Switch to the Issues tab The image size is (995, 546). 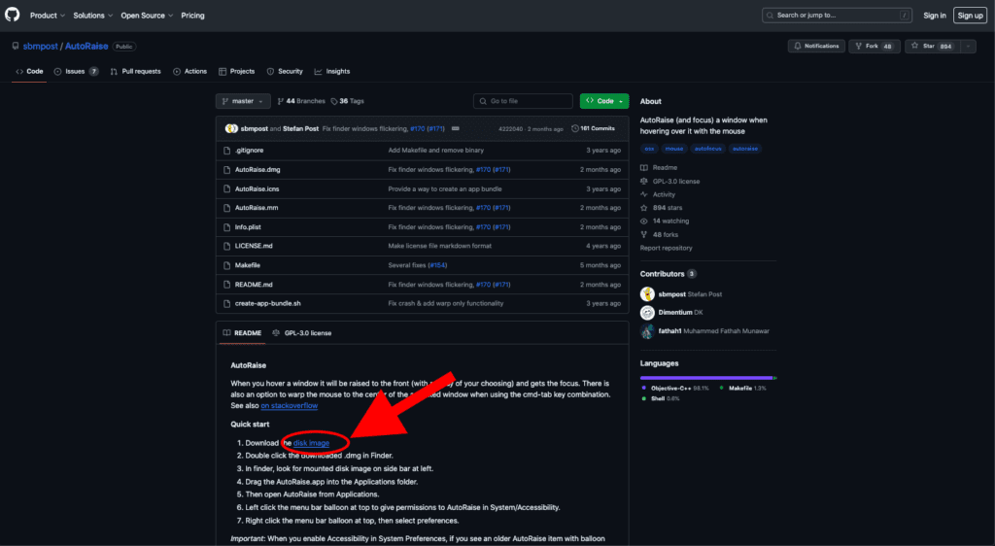click(x=76, y=72)
